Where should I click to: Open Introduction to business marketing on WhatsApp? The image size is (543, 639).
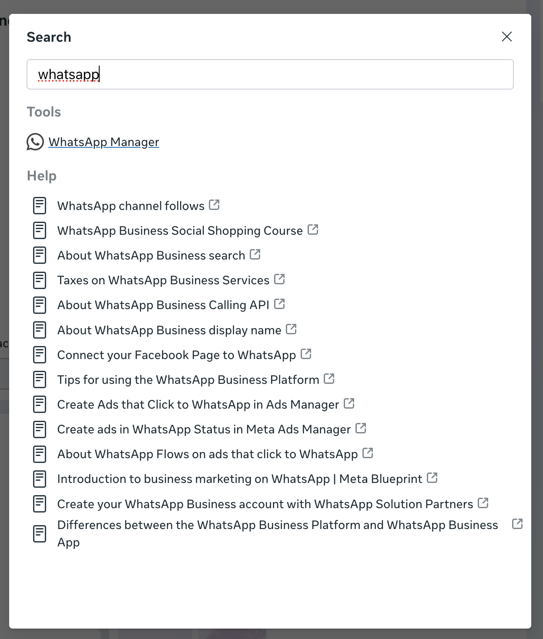point(239,479)
